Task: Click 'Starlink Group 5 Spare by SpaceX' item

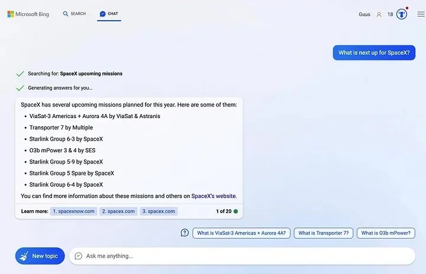Action: [72, 173]
